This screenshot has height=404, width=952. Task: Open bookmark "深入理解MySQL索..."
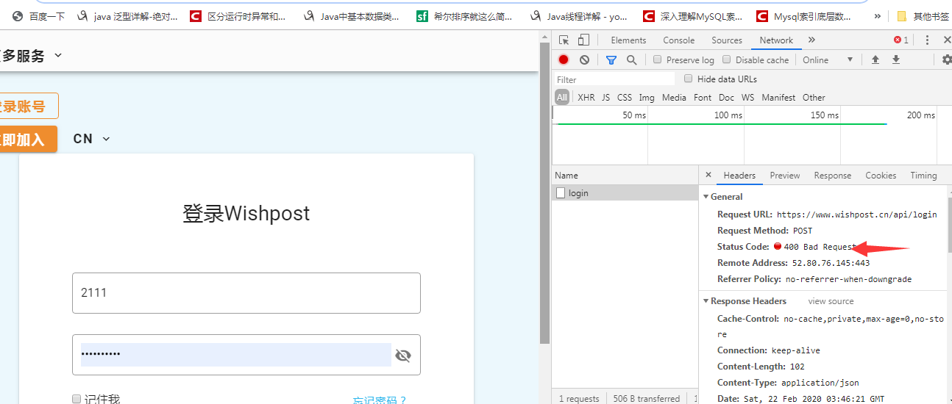coord(692,16)
